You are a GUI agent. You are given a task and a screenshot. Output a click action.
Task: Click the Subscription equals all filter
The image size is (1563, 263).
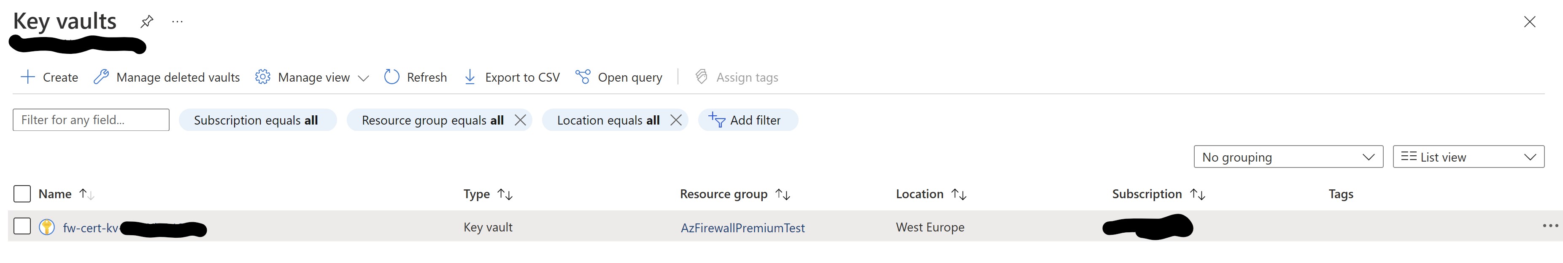[256, 120]
